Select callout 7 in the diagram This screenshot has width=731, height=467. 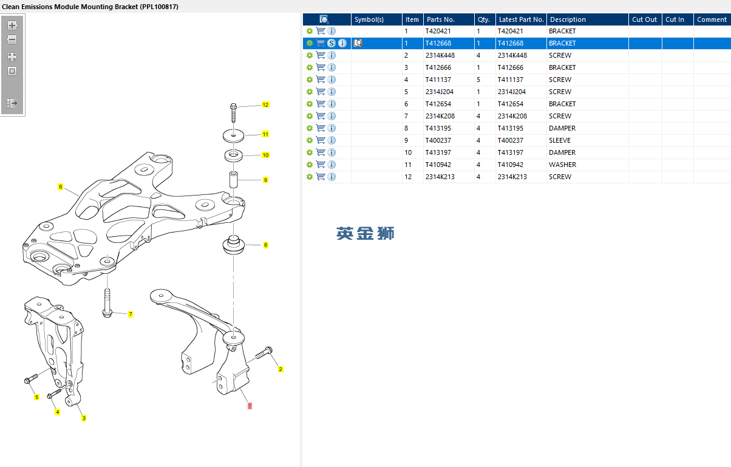click(x=131, y=314)
